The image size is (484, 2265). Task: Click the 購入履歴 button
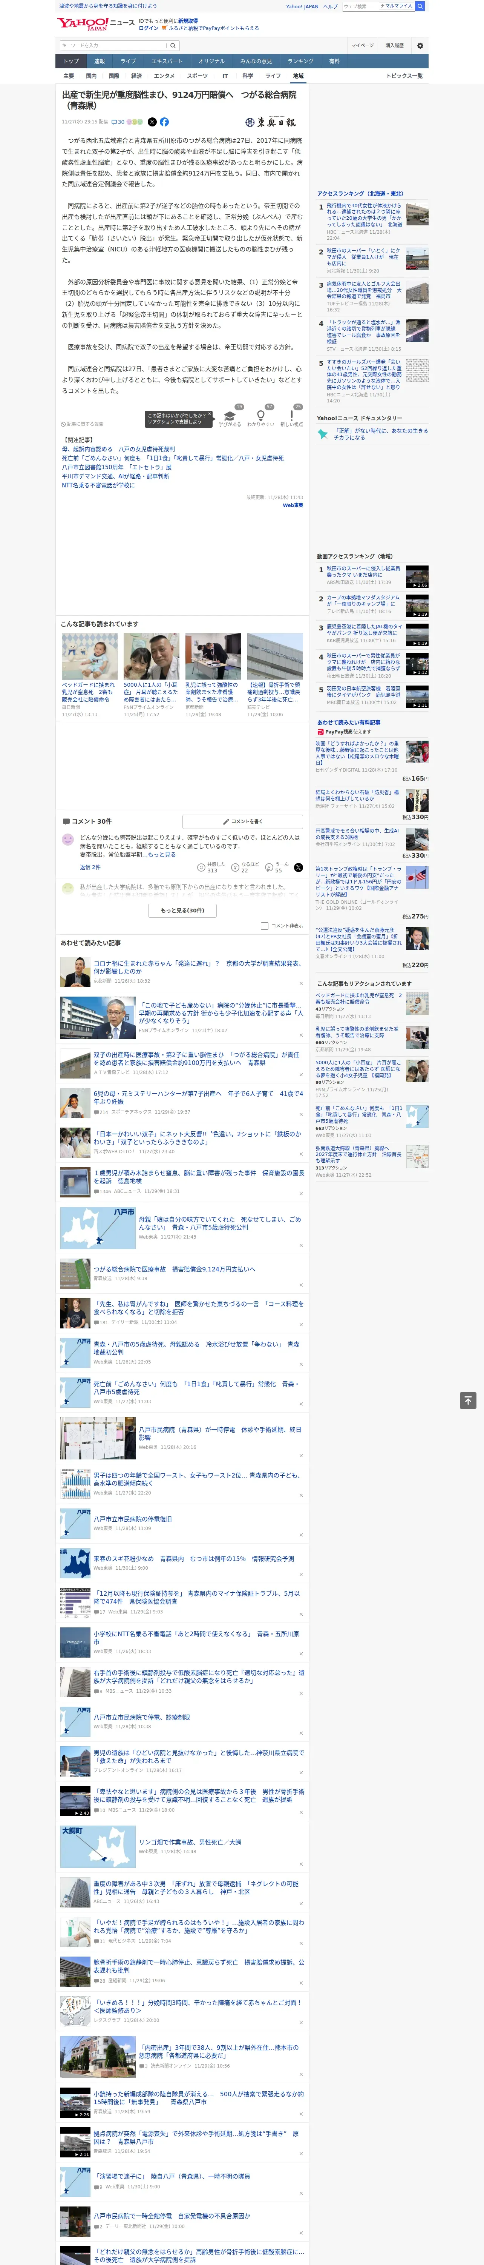pyautogui.click(x=394, y=46)
